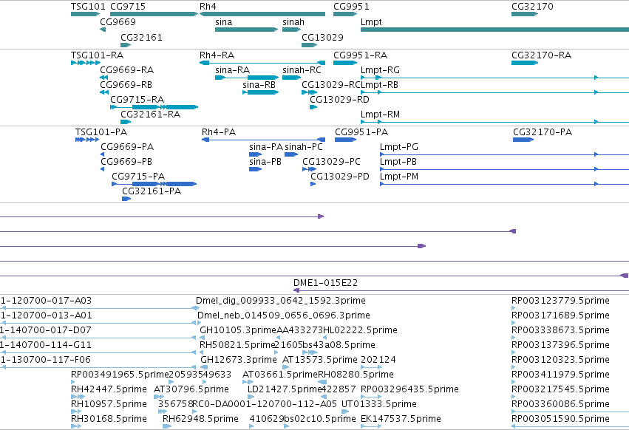Click Dmel_dig_009933_0642_1592.3prime label

[281, 301]
